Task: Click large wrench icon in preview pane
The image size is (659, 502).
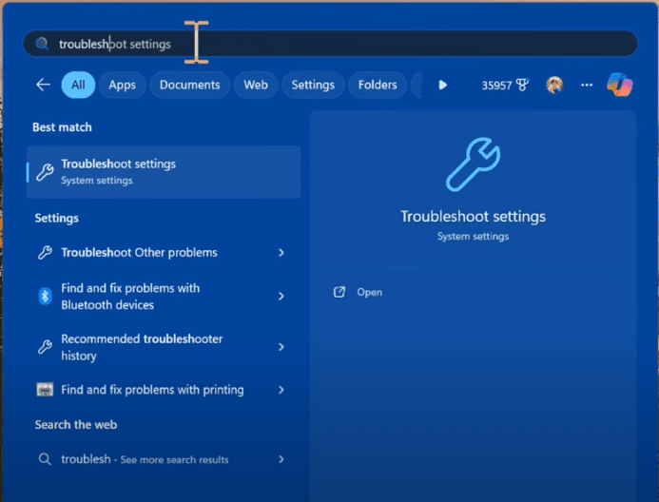Action: [473, 164]
